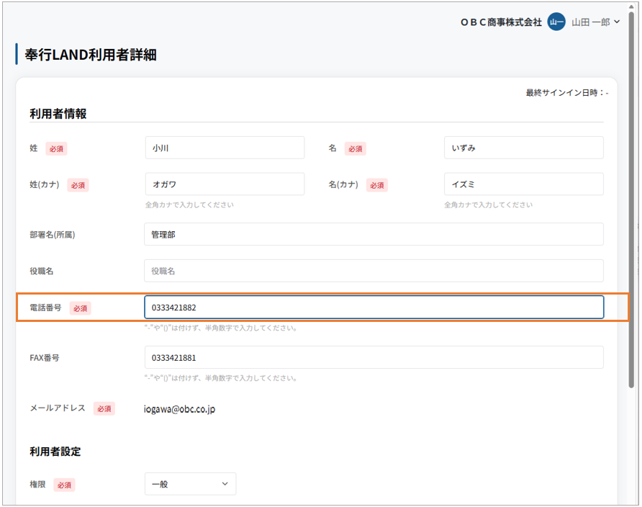Click the 全角カナ hint under 姓(カナ)
The height and width of the screenshot is (507, 642).
coord(189,205)
